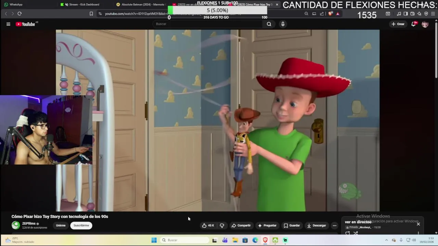Open more actions three-dot menu by Descargar
438x246 pixels.
tap(335, 225)
